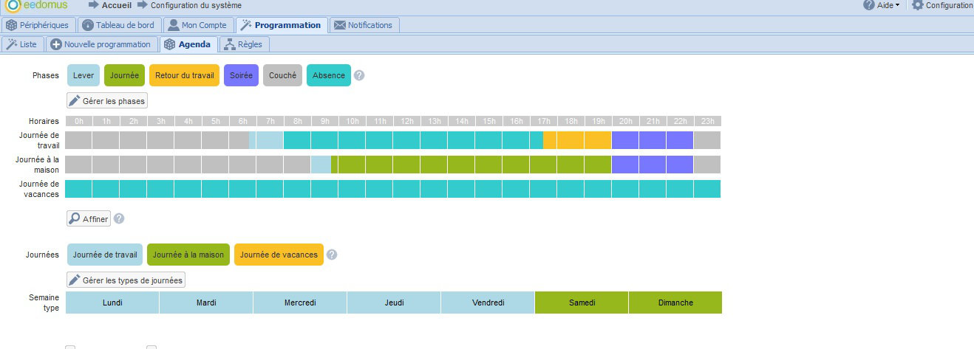
Task: Select the Agenda sub-tab
Action: coord(188,44)
